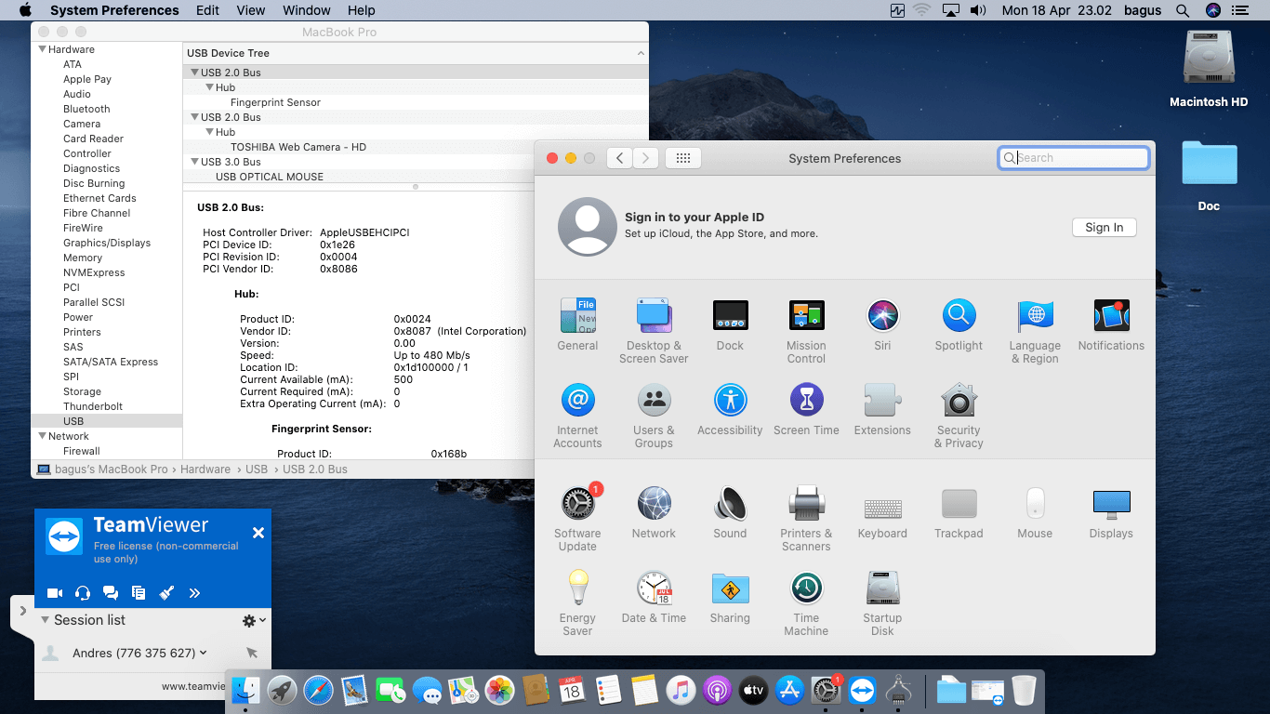Open Safari from the Dock
Screen dimensions: 1270x714
318,690
